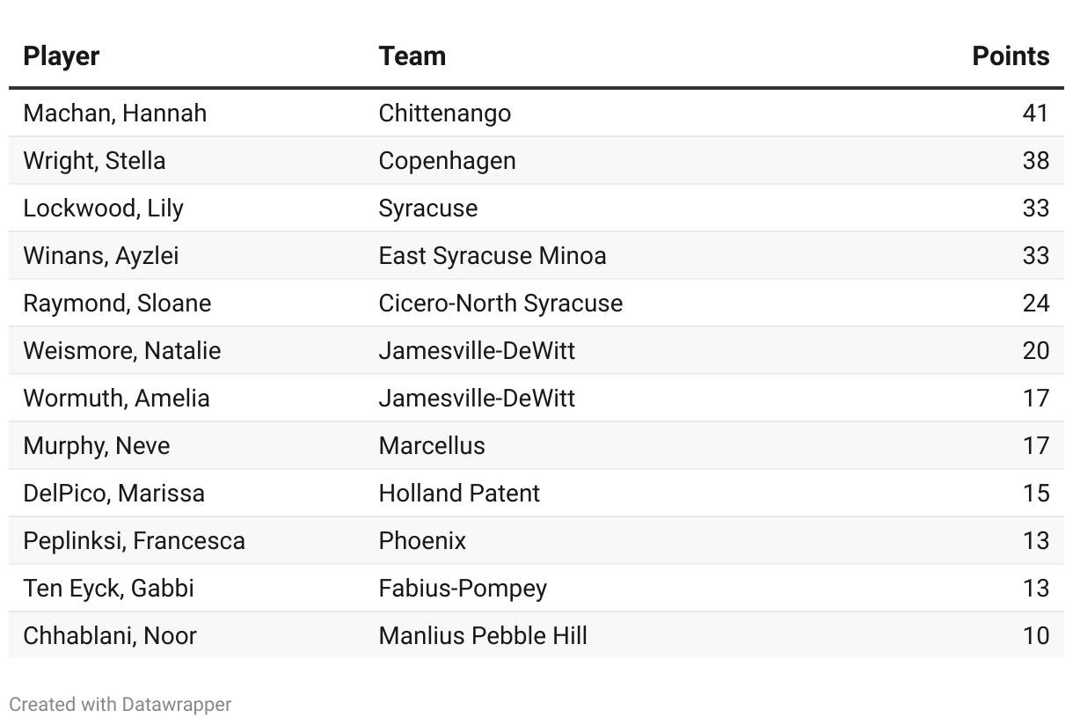This screenshot has width=1073, height=725.
Task: Select the Holland Patent team cell
Action: pyautogui.click(x=459, y=494)
